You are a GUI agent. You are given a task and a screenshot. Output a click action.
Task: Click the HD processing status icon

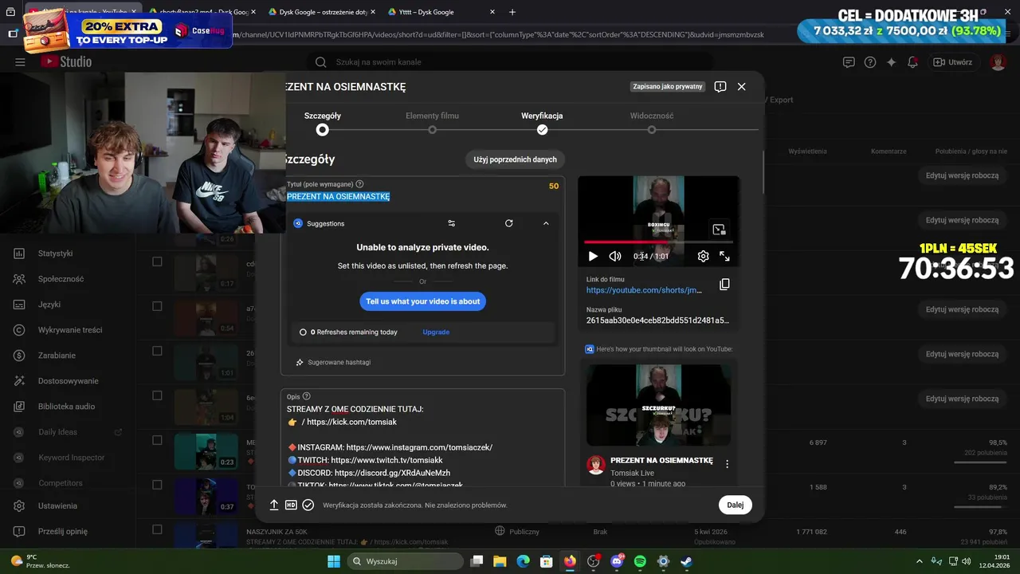pos(291,505)
